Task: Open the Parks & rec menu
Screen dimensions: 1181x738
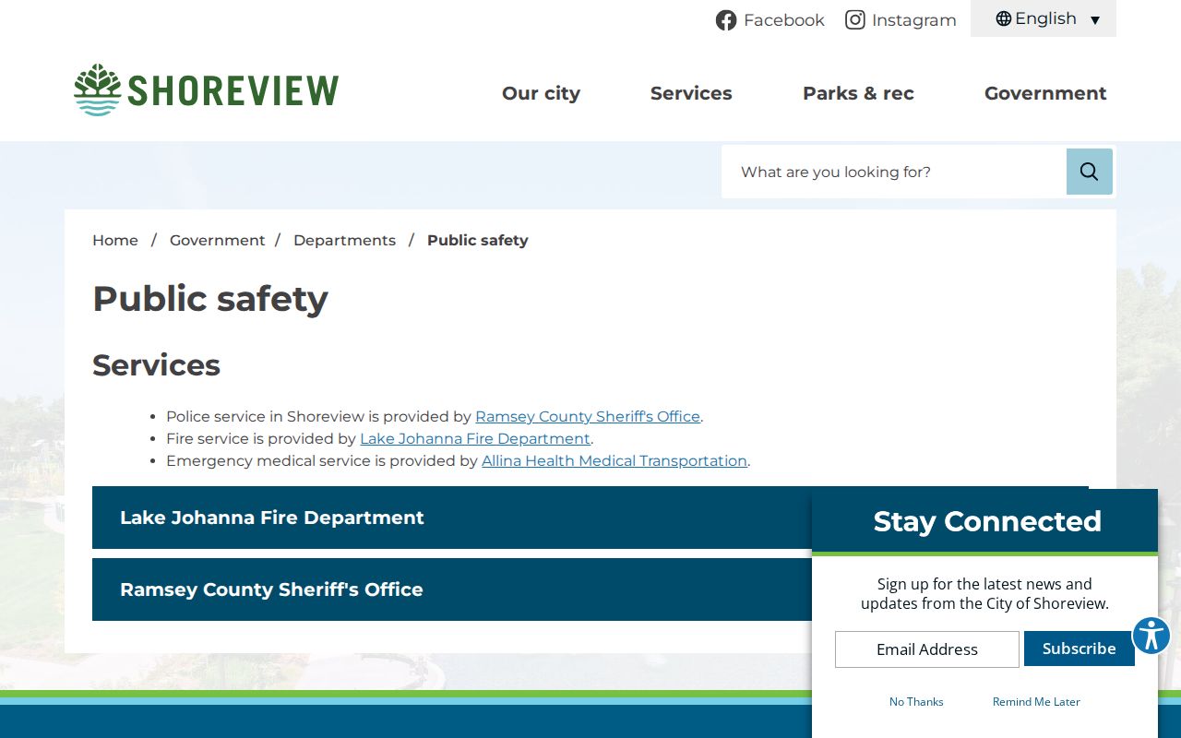Action: (x=858, y=93)
